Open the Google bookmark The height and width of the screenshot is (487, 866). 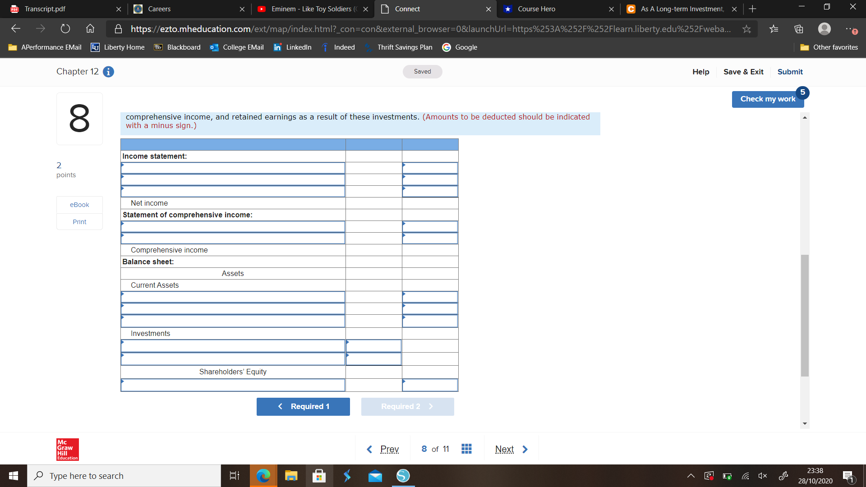(460, 47)
